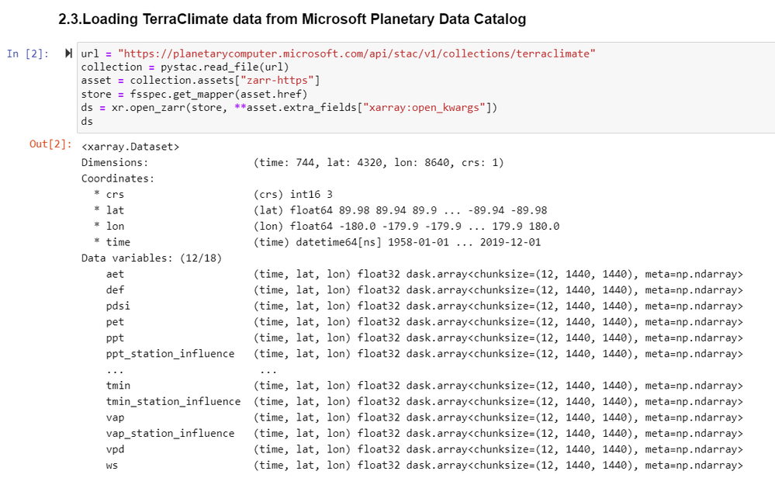775x478 pixels.
Task: Click the 'lat' coordinate entry
Action: [x=115, y=210]
